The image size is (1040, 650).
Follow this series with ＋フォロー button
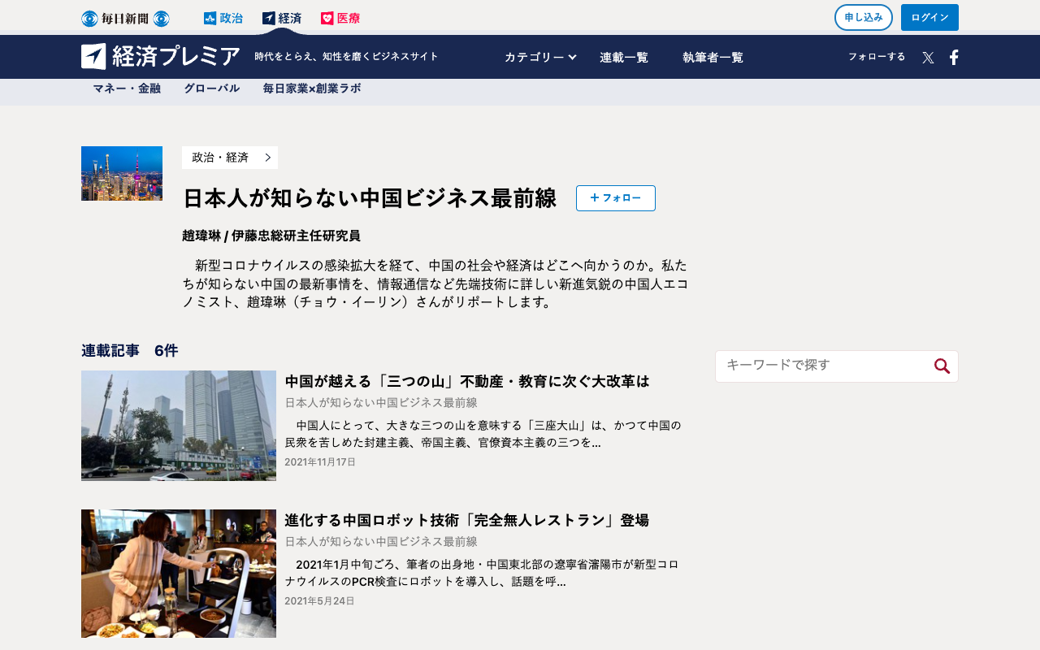pos(616,198)
